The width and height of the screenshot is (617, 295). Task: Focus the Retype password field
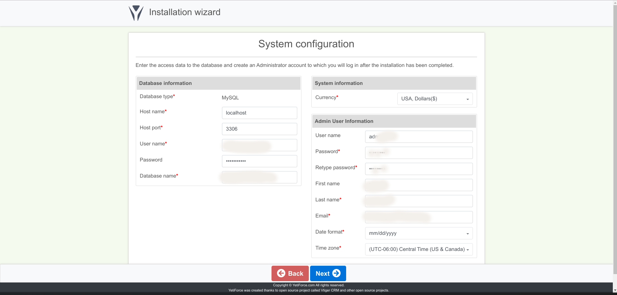(419, 169)
